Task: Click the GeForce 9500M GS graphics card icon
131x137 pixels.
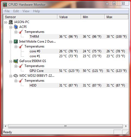Action: (x=16, y=61)
